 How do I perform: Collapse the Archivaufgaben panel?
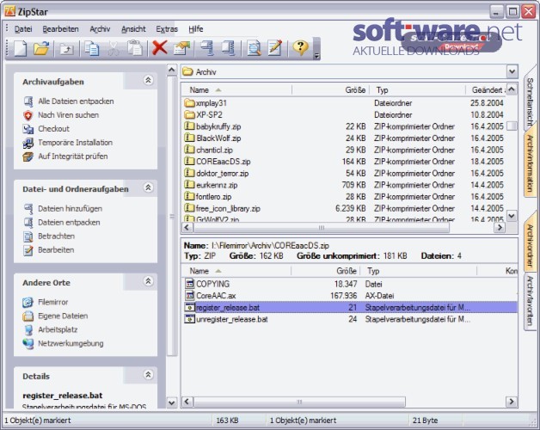(148, 80)
